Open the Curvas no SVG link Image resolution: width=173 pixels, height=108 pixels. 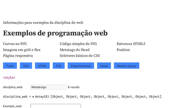tap(15, 44)
